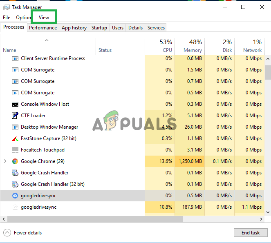Image resolution: width=271 pixels, height=243 pixels.
Task: Switch to the Services tab
Action: coord(156,28)
